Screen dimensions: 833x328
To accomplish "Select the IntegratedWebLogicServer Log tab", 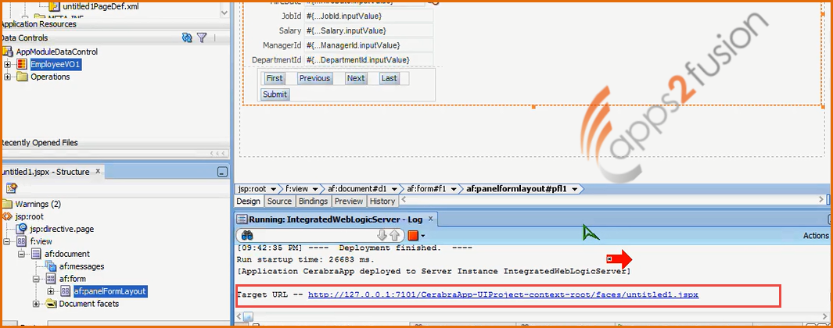I will [336, 219].
